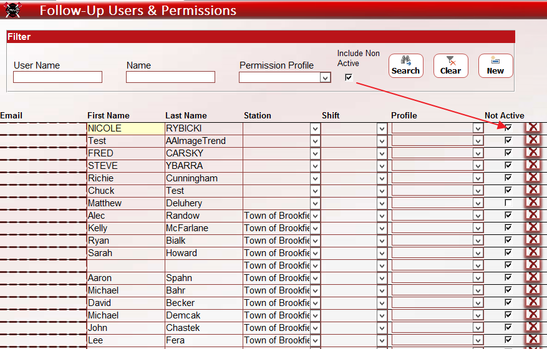Open Shift dropdown for Ryan Bialk
This screenshot has width=547, height=349.
click(382, 241)
